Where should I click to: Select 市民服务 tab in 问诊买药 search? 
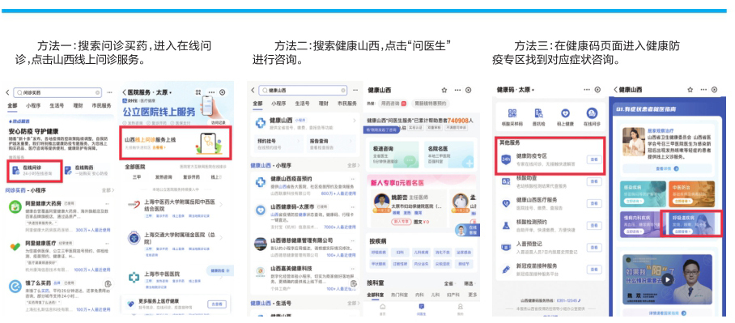tap(102, 105)
